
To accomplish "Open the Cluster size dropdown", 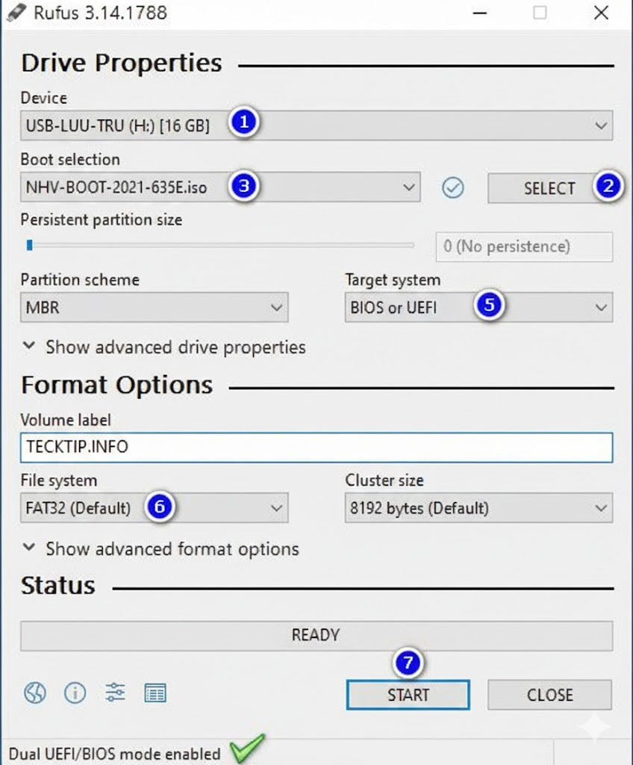I will click(x=478, y=509).
